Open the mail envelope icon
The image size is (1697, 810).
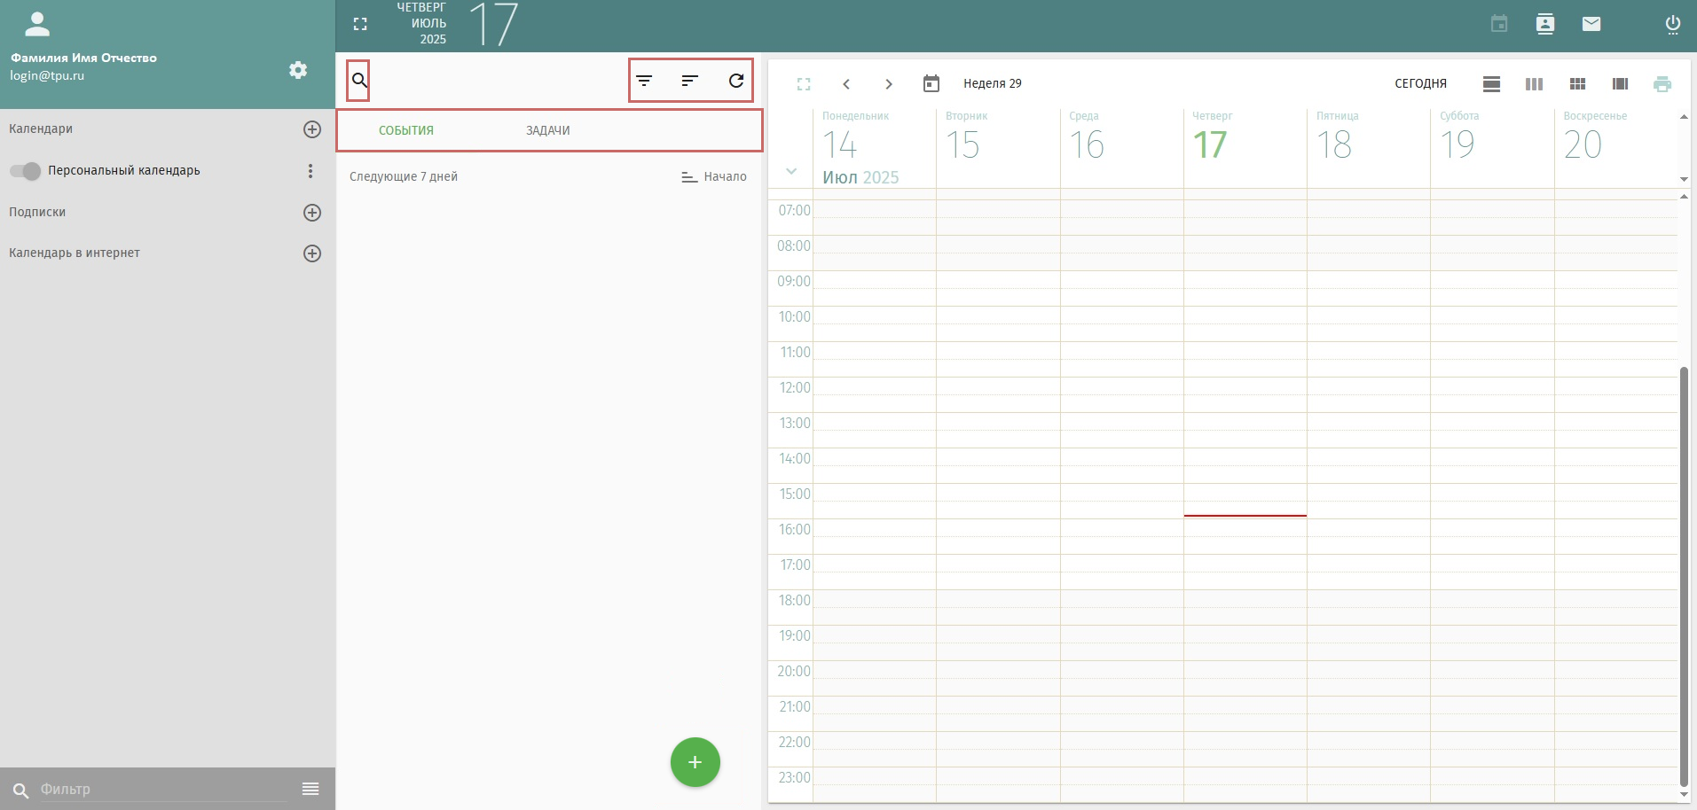click(x=1591, y=24)
